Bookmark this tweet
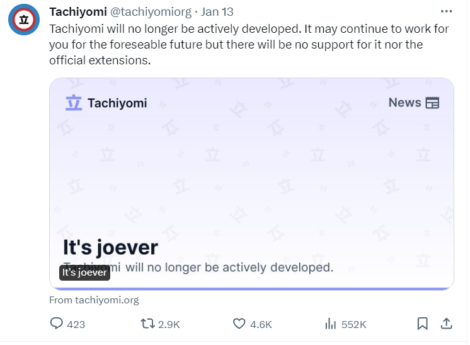The image size is (470, 345). click(422, 324)
